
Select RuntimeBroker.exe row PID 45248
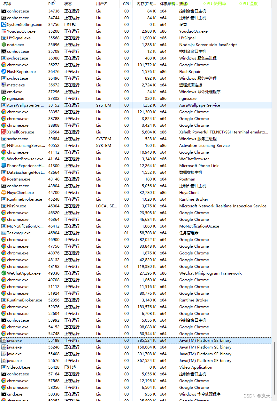136,199
